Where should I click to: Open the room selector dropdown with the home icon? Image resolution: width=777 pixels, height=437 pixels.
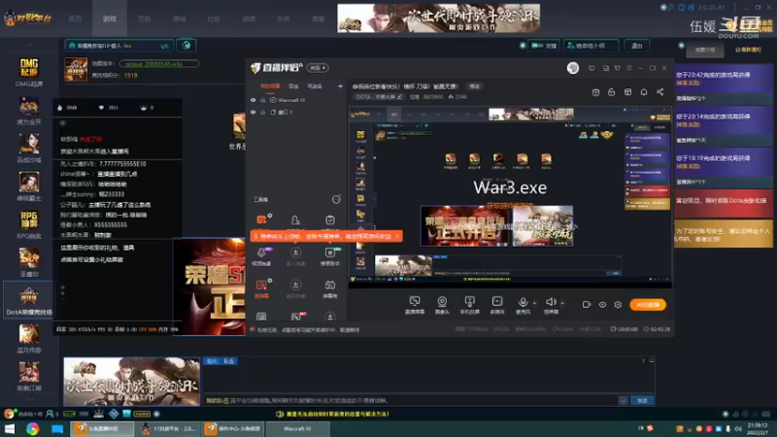118,46
